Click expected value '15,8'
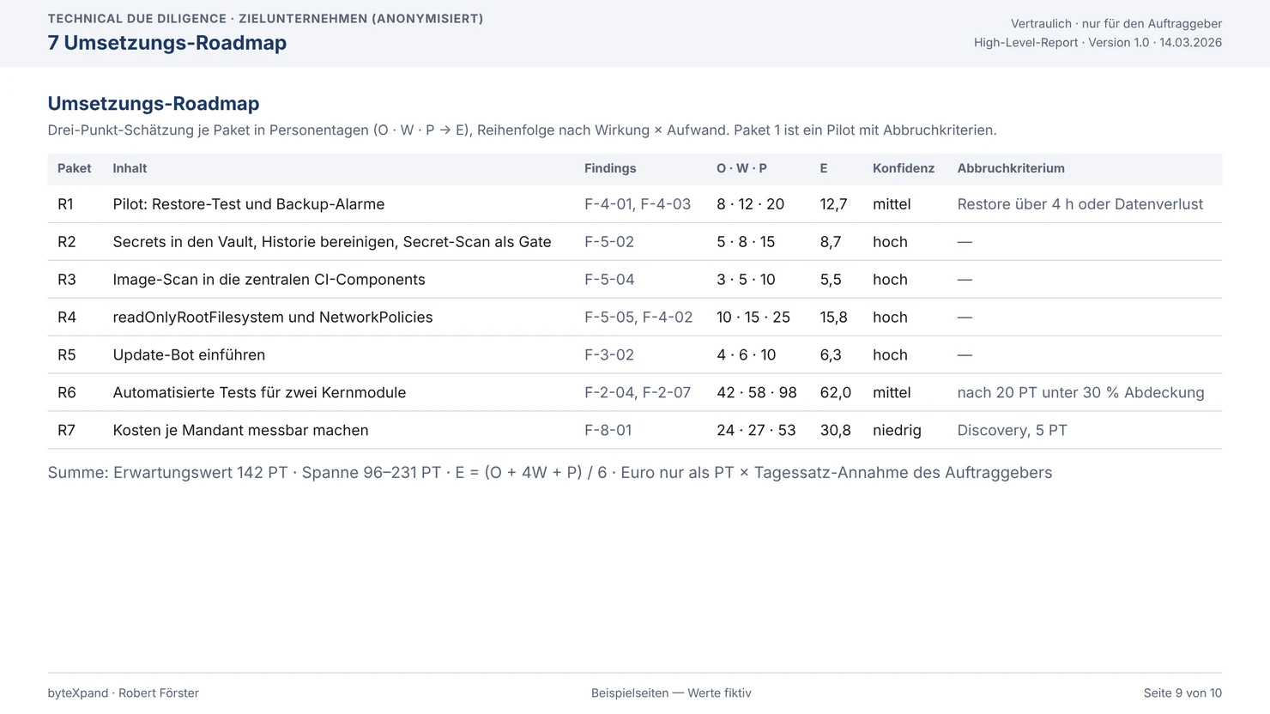 pos(834,318)
